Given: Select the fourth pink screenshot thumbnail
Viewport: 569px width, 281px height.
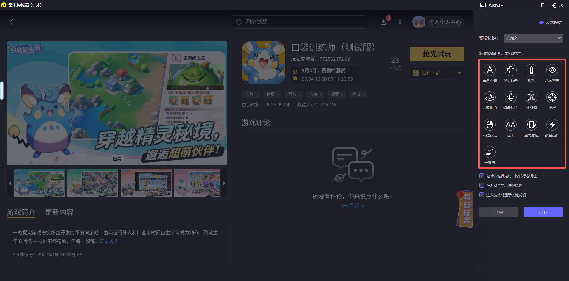Looking at the screenshot, I should click(x=197, y=183).
